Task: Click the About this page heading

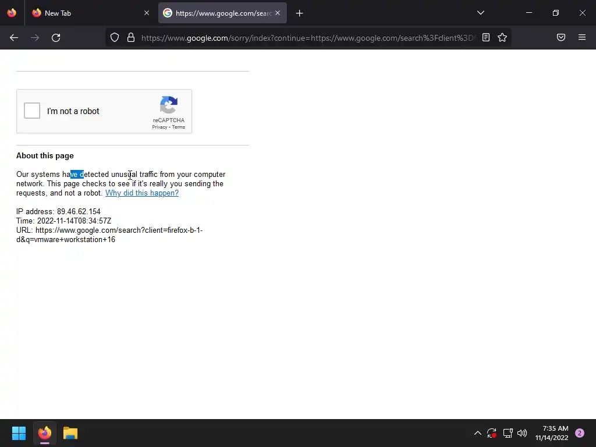Action: click(45, 156)
